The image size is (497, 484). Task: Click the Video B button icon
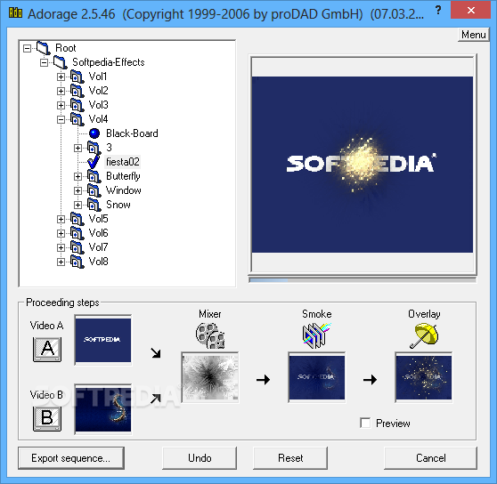pyautogui.click(x=47, y=418)
